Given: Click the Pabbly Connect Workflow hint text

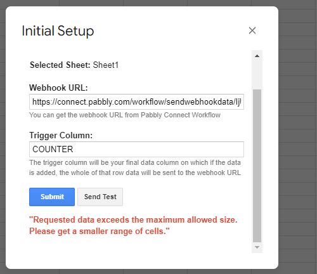Looking at the screenshot, I should (125, 115).
